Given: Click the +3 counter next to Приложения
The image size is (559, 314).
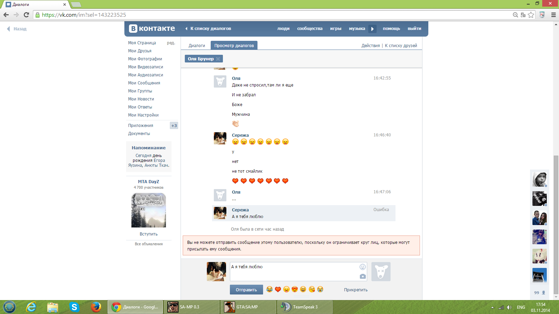Looking at the screenshot, I should tap(174, 126).
